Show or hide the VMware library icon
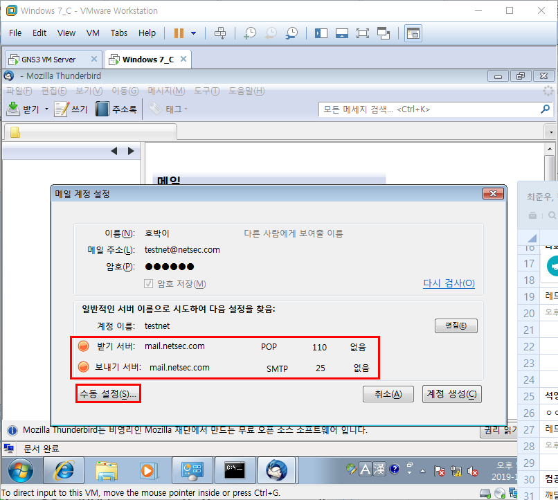 pyautogui.click(x=321, y=33)
